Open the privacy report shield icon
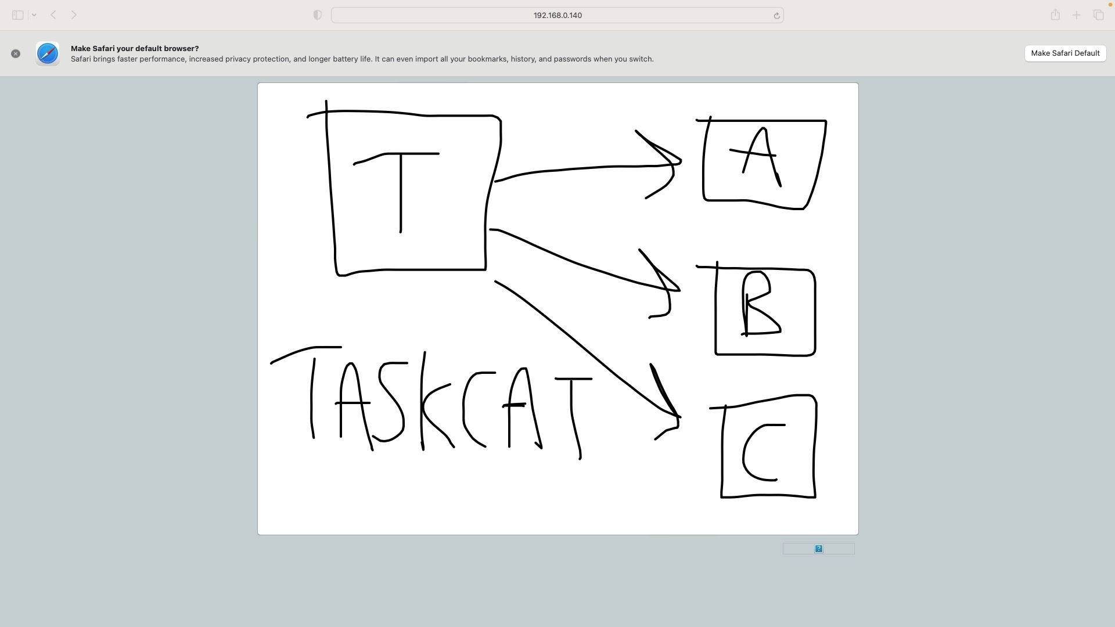 click(x=317, y=15)
